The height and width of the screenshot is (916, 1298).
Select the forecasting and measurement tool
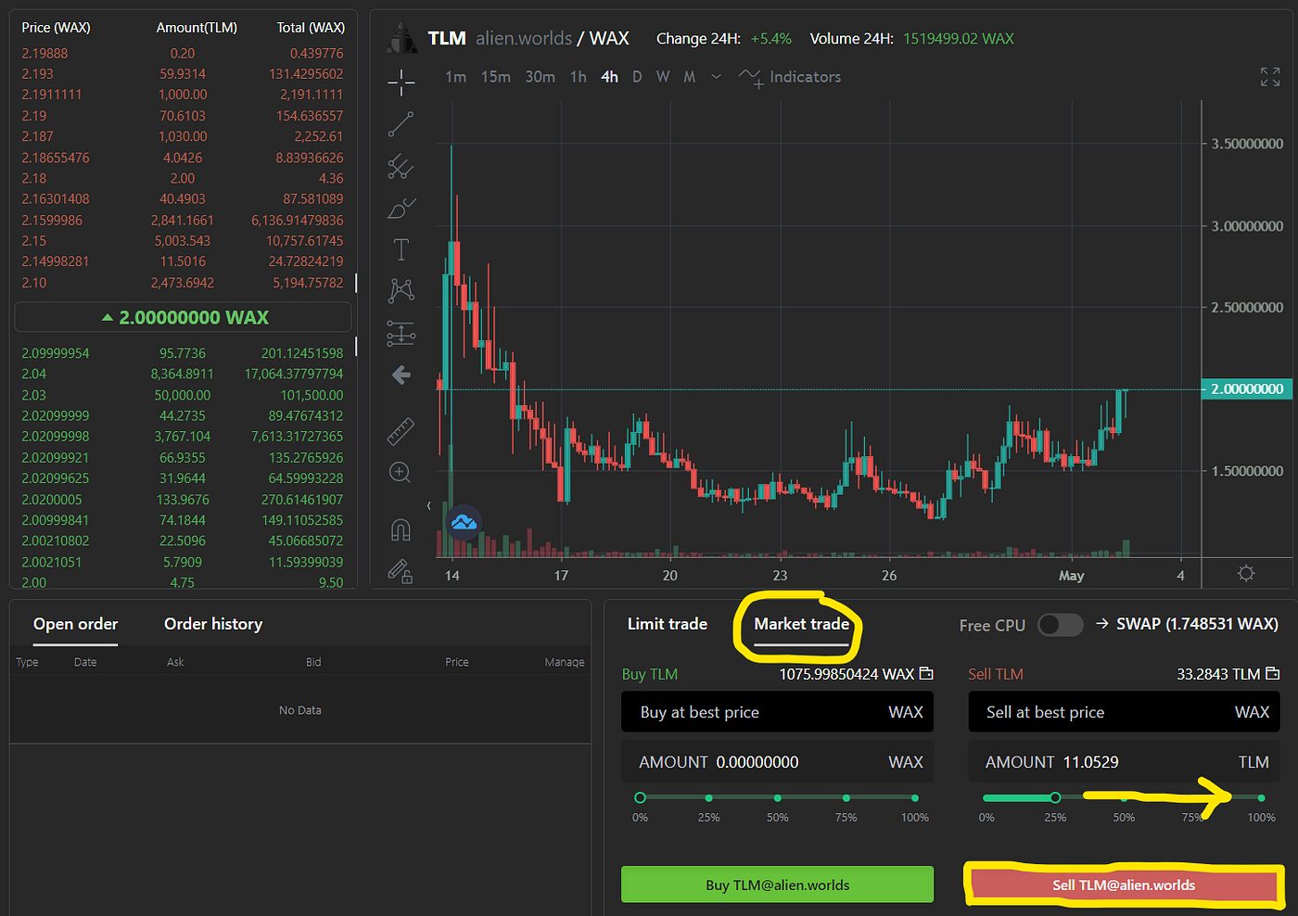pos(401,333)
